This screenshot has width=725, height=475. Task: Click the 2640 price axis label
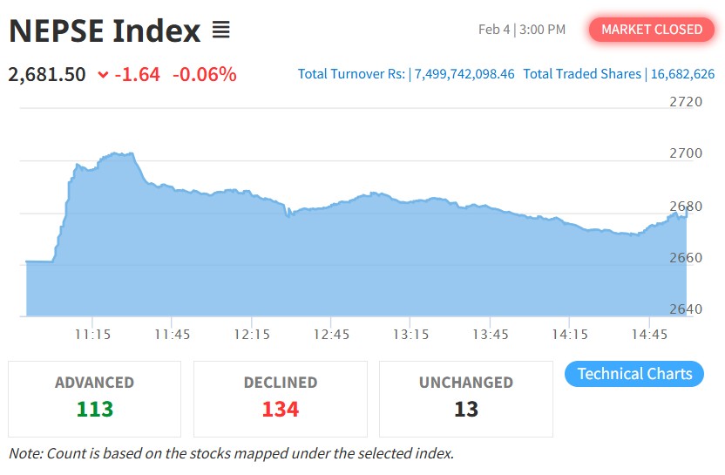click(x=686, y=309)
